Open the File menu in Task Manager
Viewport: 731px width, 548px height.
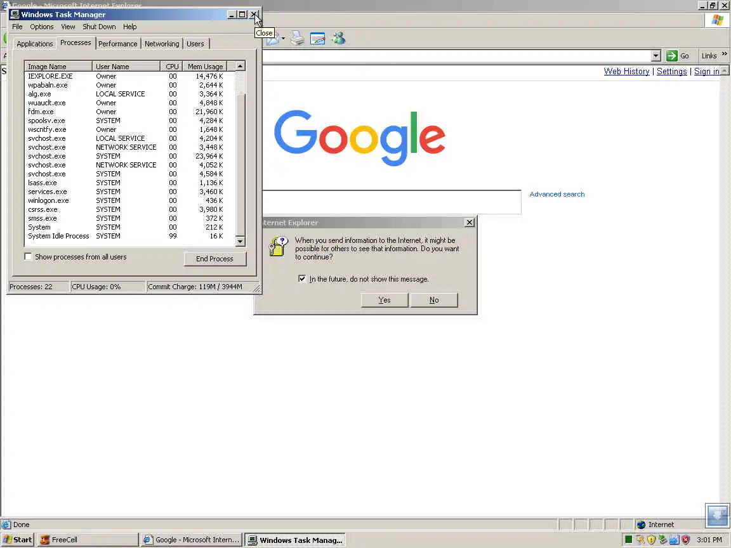tap(17, 27)
